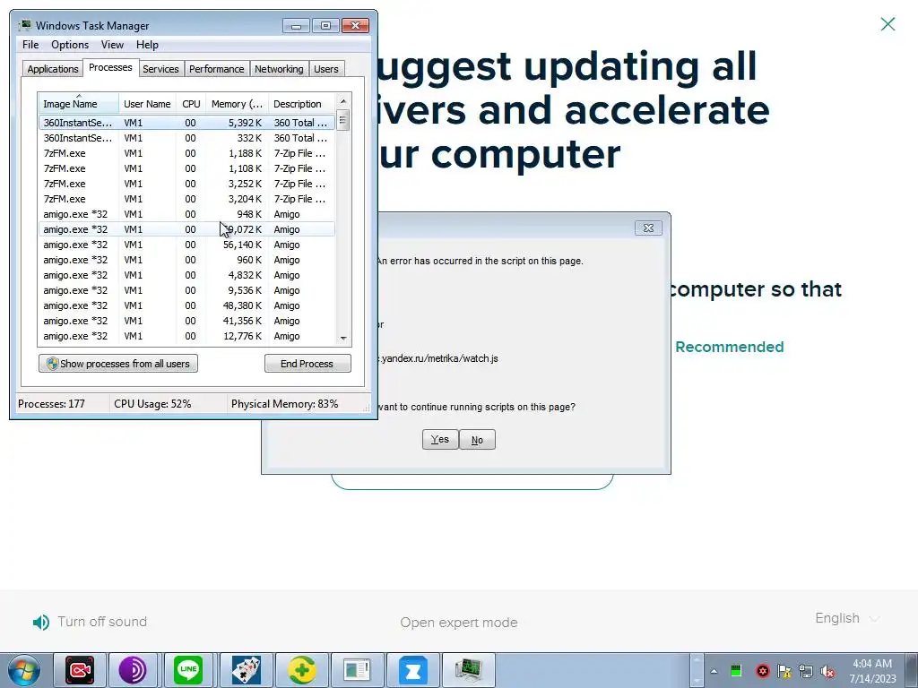Image resolution: width=918 pixels, height=688 pixels.
Task: Open the English language dropdown
Action: [847, 618]
